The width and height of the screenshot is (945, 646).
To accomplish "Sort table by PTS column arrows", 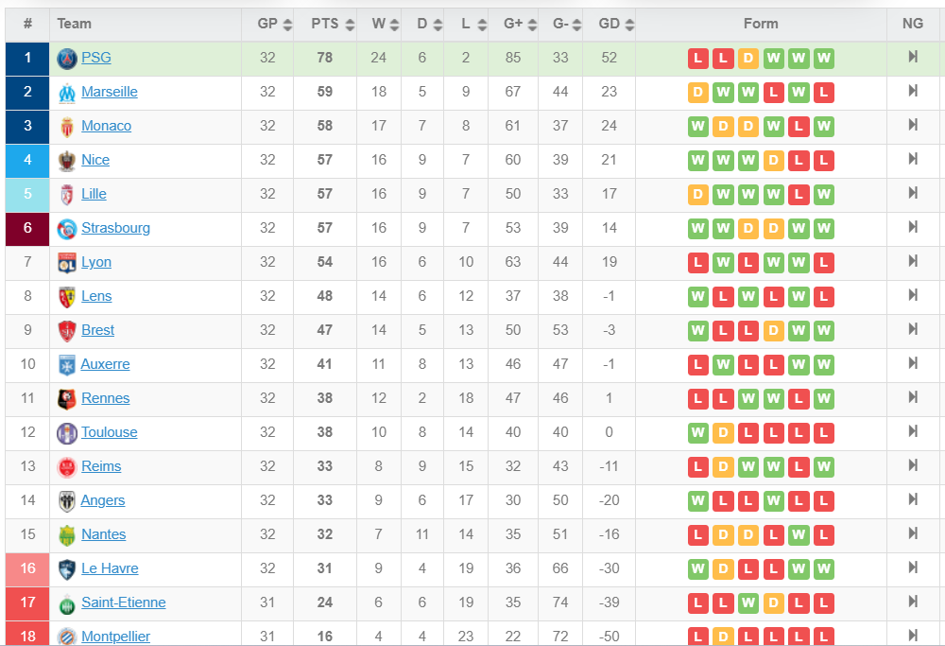I will [350, 25].
